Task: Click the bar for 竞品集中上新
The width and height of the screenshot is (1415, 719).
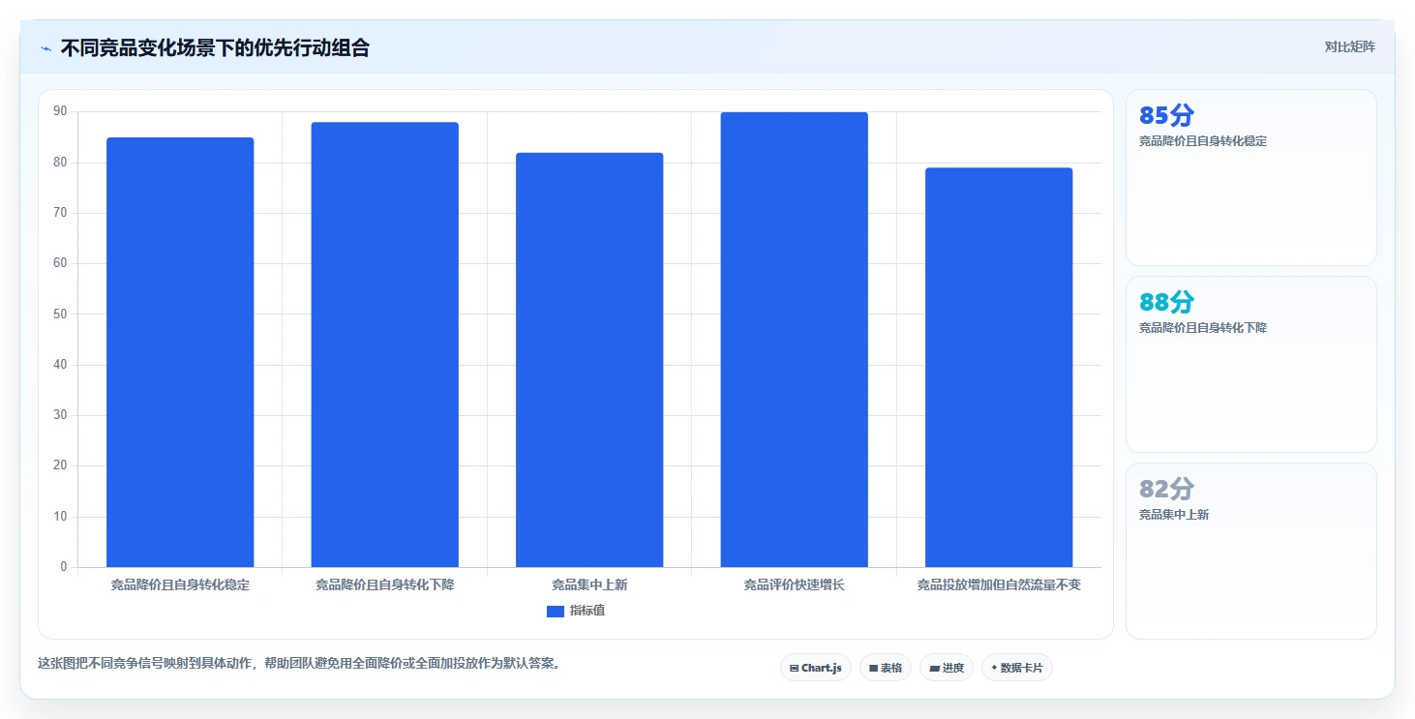Action: 589,360
